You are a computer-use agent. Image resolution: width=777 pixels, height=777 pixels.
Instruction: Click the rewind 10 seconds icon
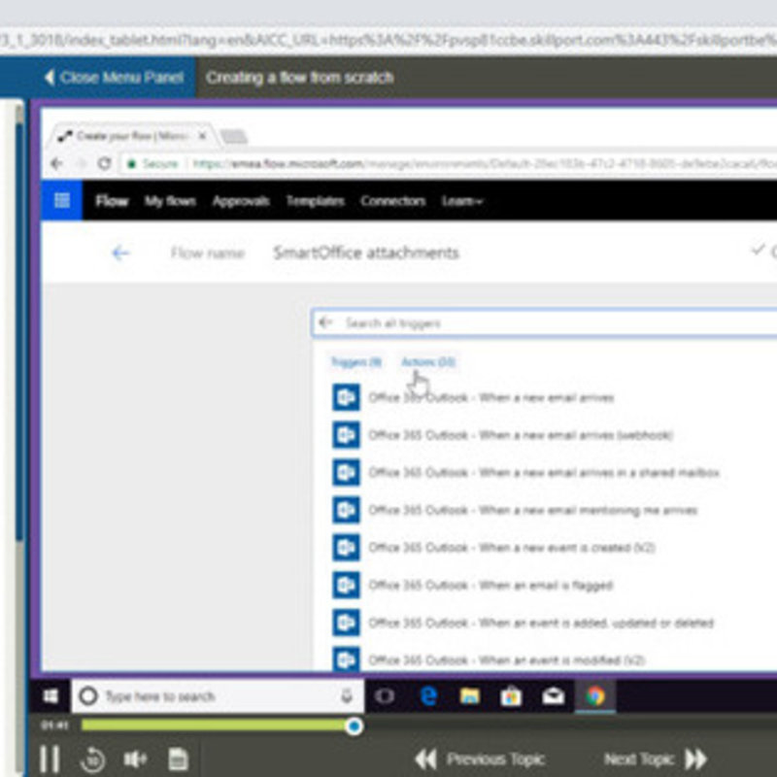point(92,760)
